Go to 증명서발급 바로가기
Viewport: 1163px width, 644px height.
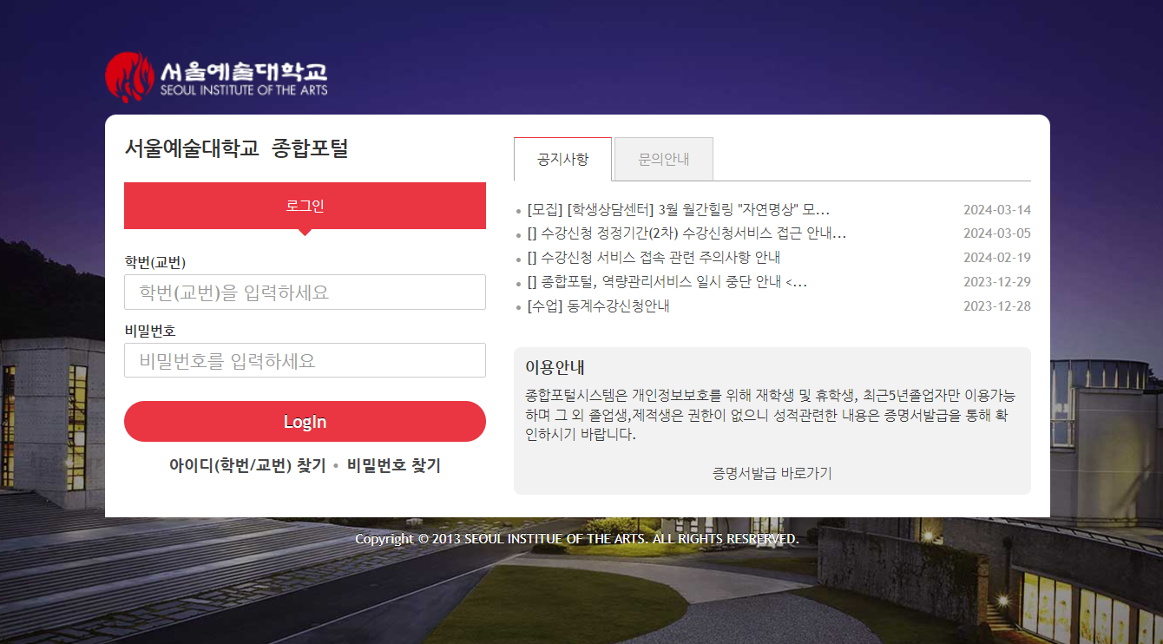pyautogui.click(x=772, y=473)
